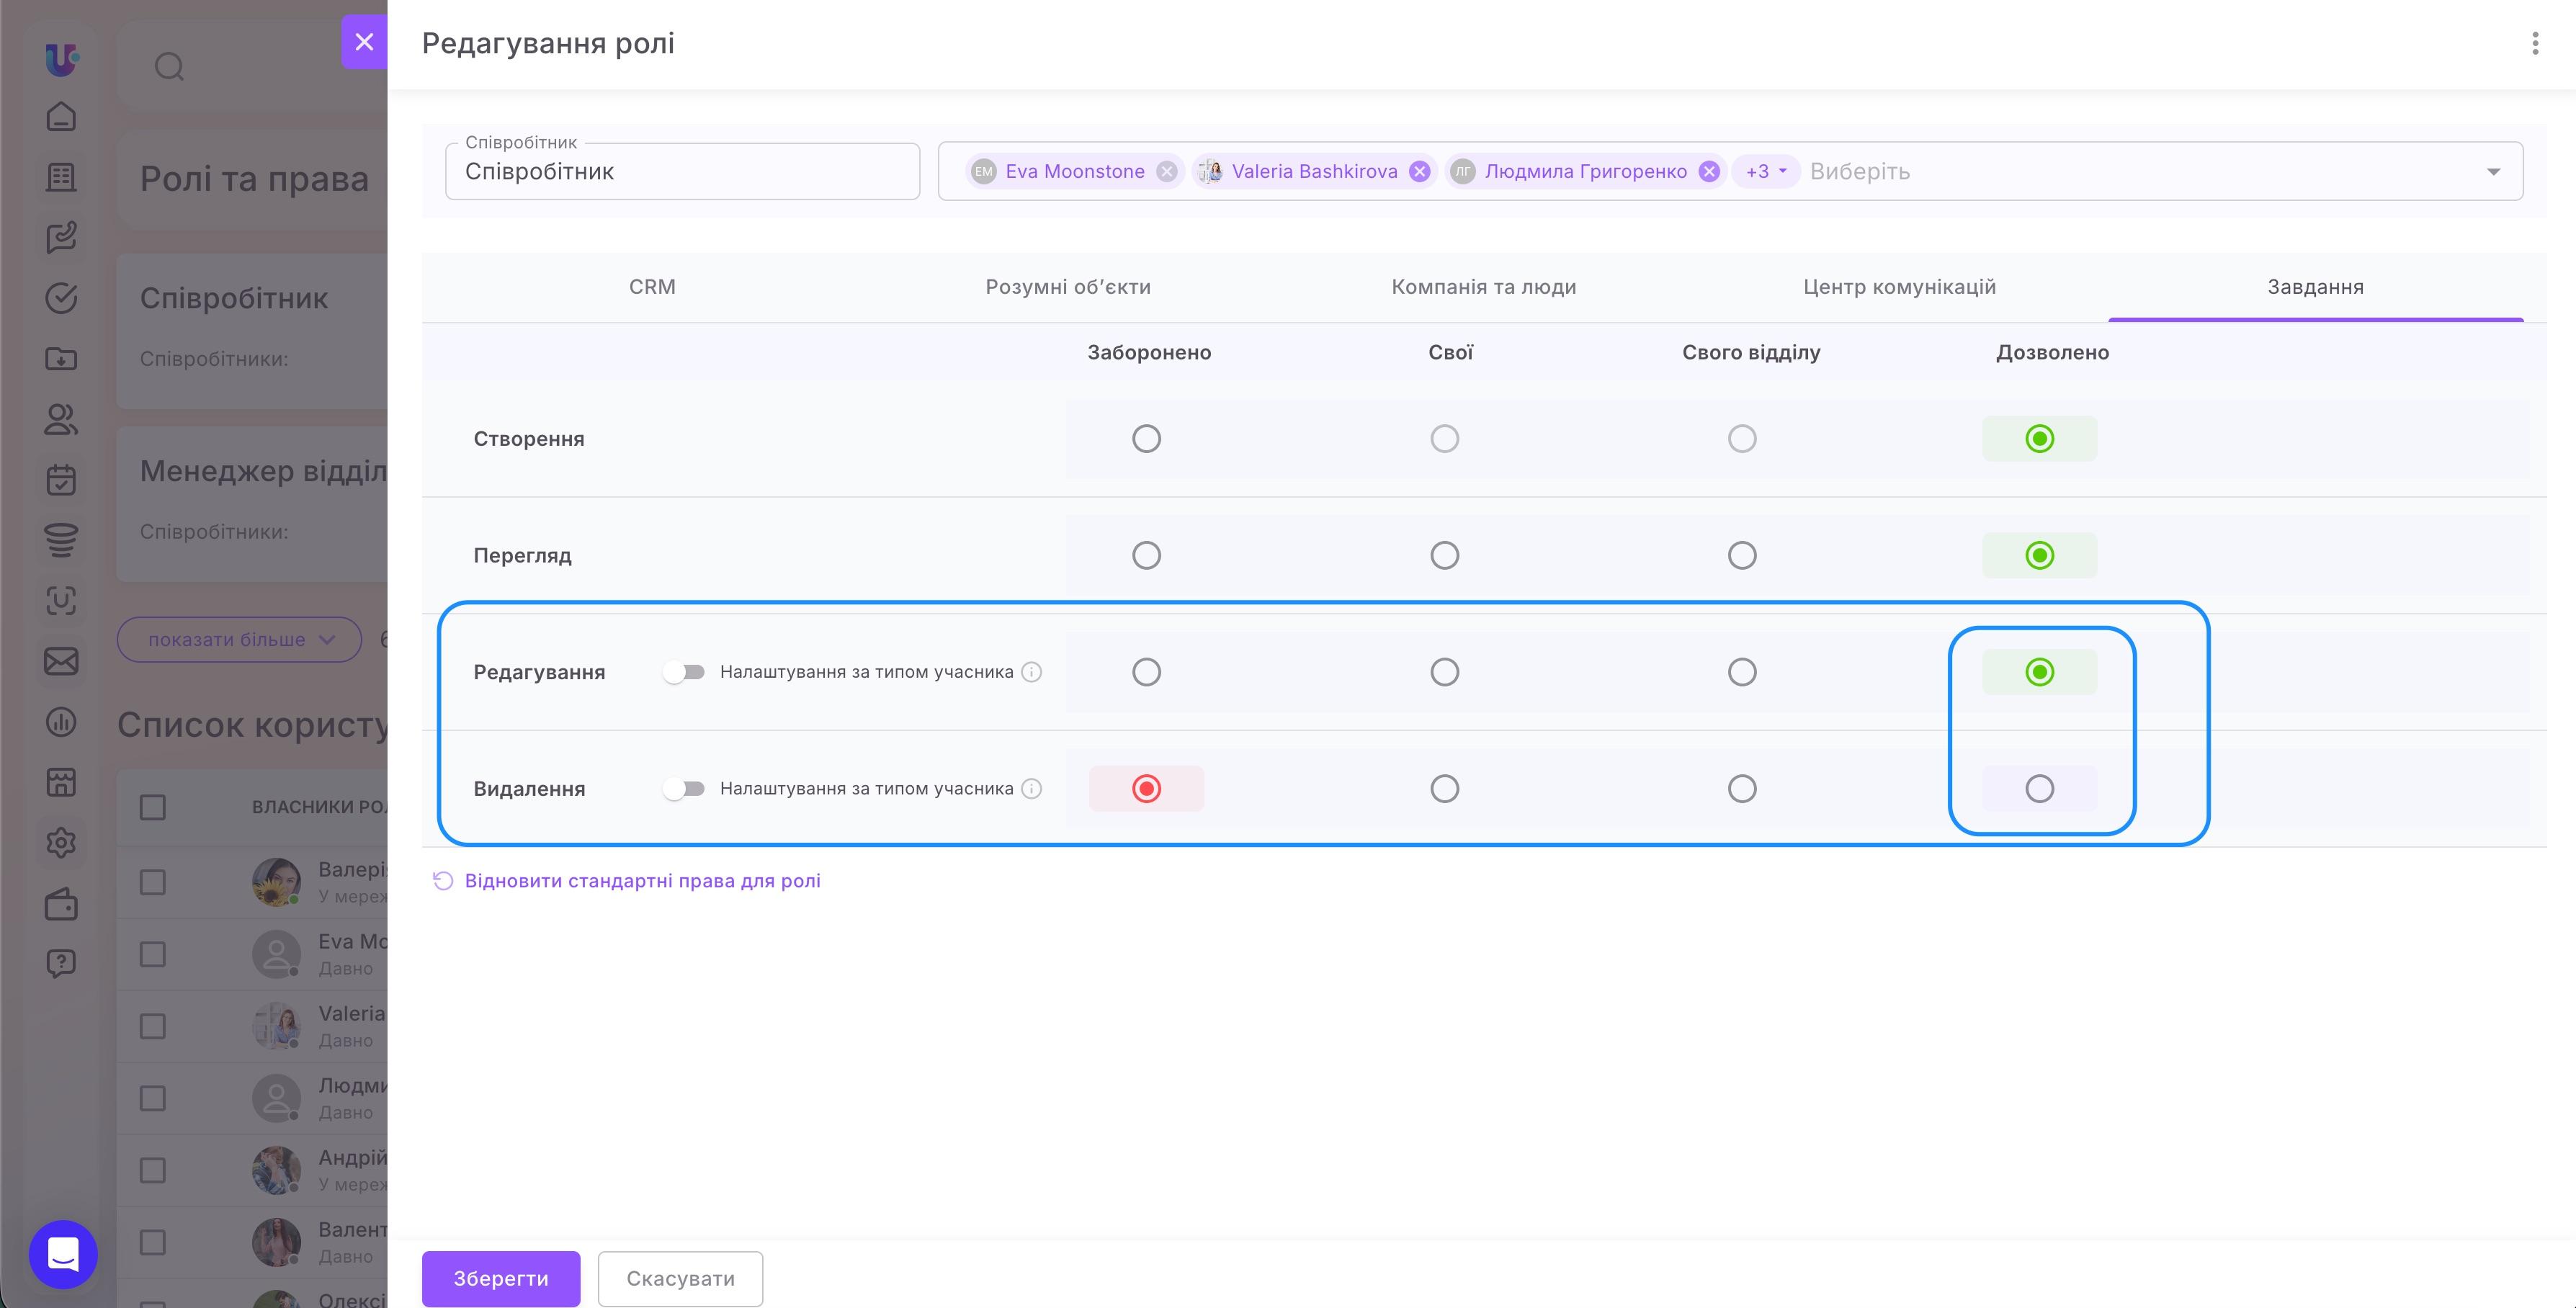Click the search magnifier icon
The image size is (2576, 1308).
(169, 67)
